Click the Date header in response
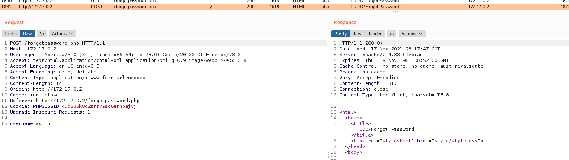This screenshot has height=160, width=569. [389, 49]
